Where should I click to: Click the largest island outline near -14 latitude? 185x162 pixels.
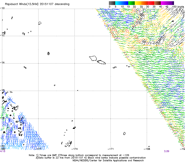tap(93, 58)
